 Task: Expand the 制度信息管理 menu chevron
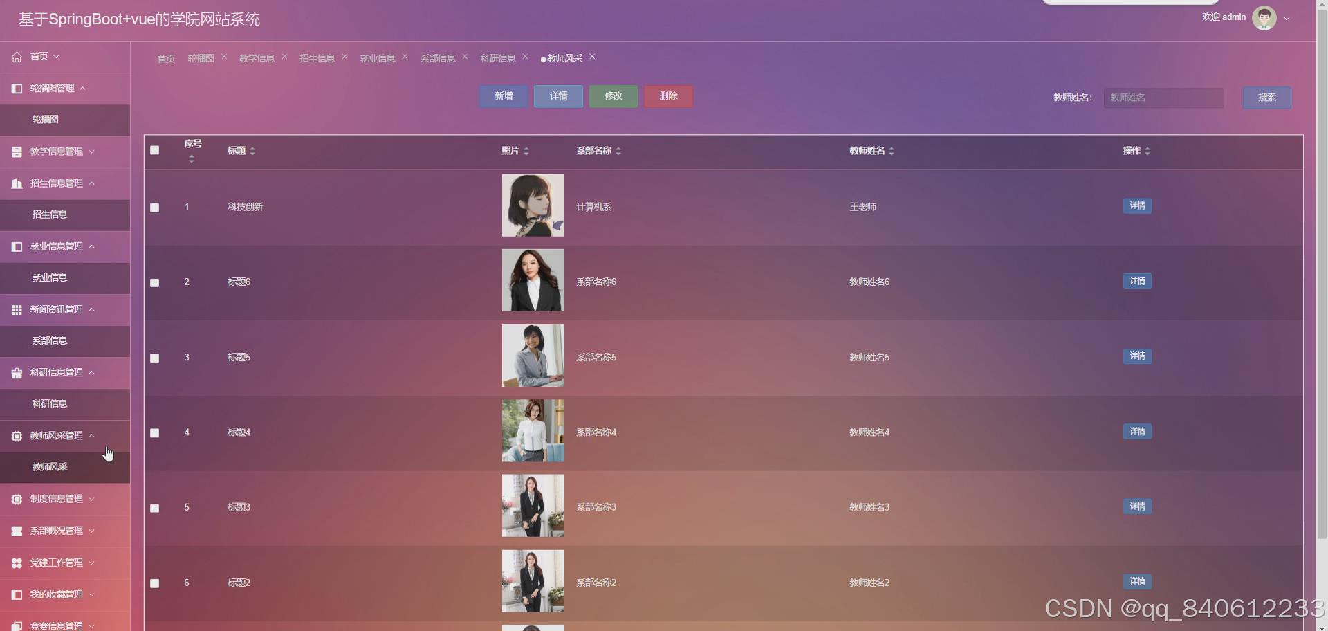[x=91, y=499]
